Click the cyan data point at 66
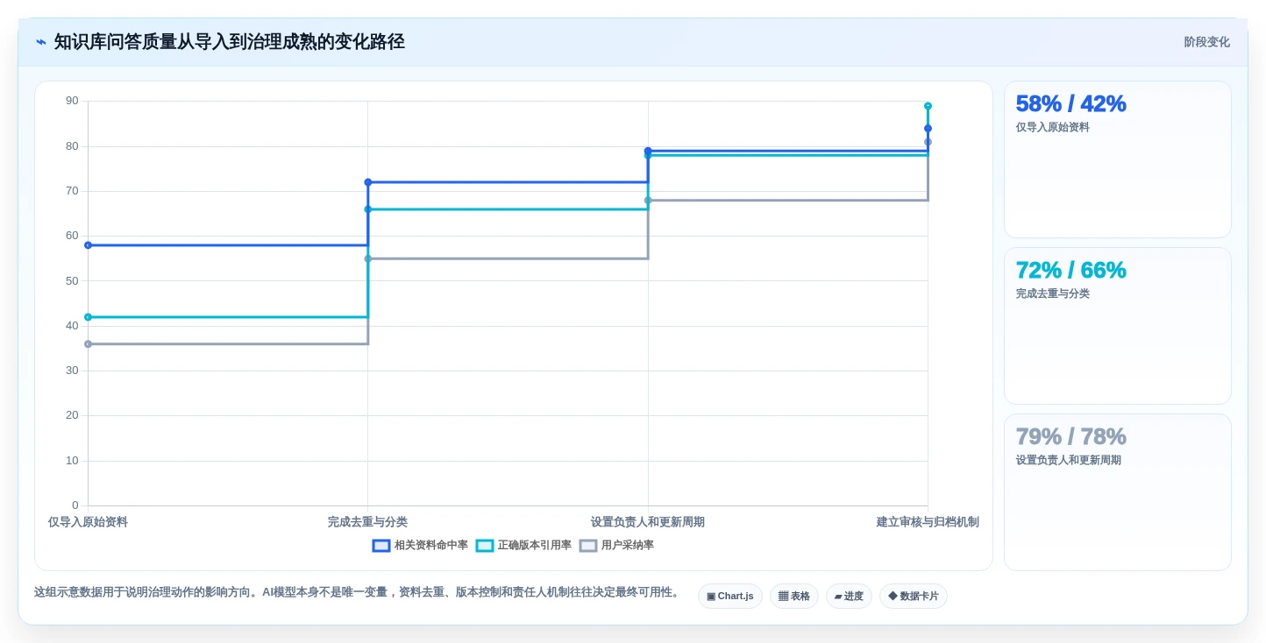Image resolution: width=1266 pixels, height=643 pixels. point(367,209)
